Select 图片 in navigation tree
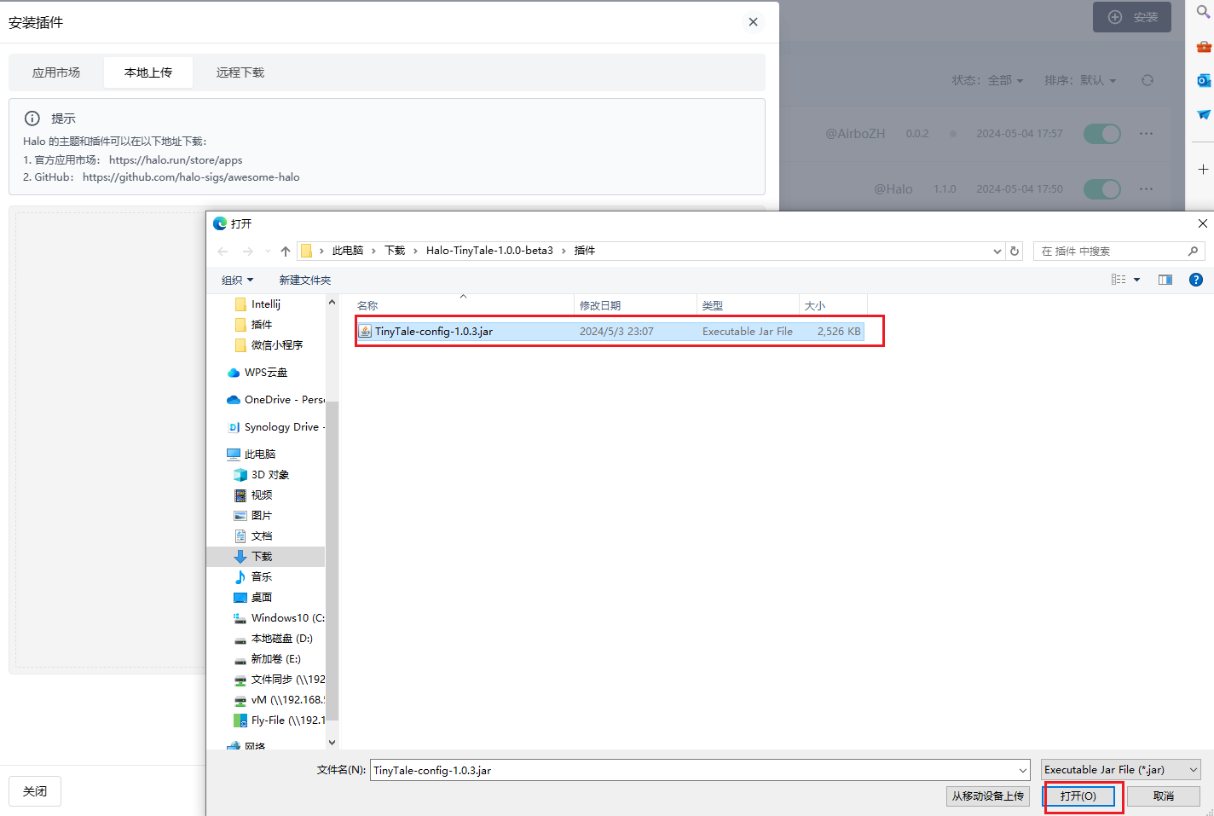The width and height of the screenshot is (1214, 816). coord(262,516)
